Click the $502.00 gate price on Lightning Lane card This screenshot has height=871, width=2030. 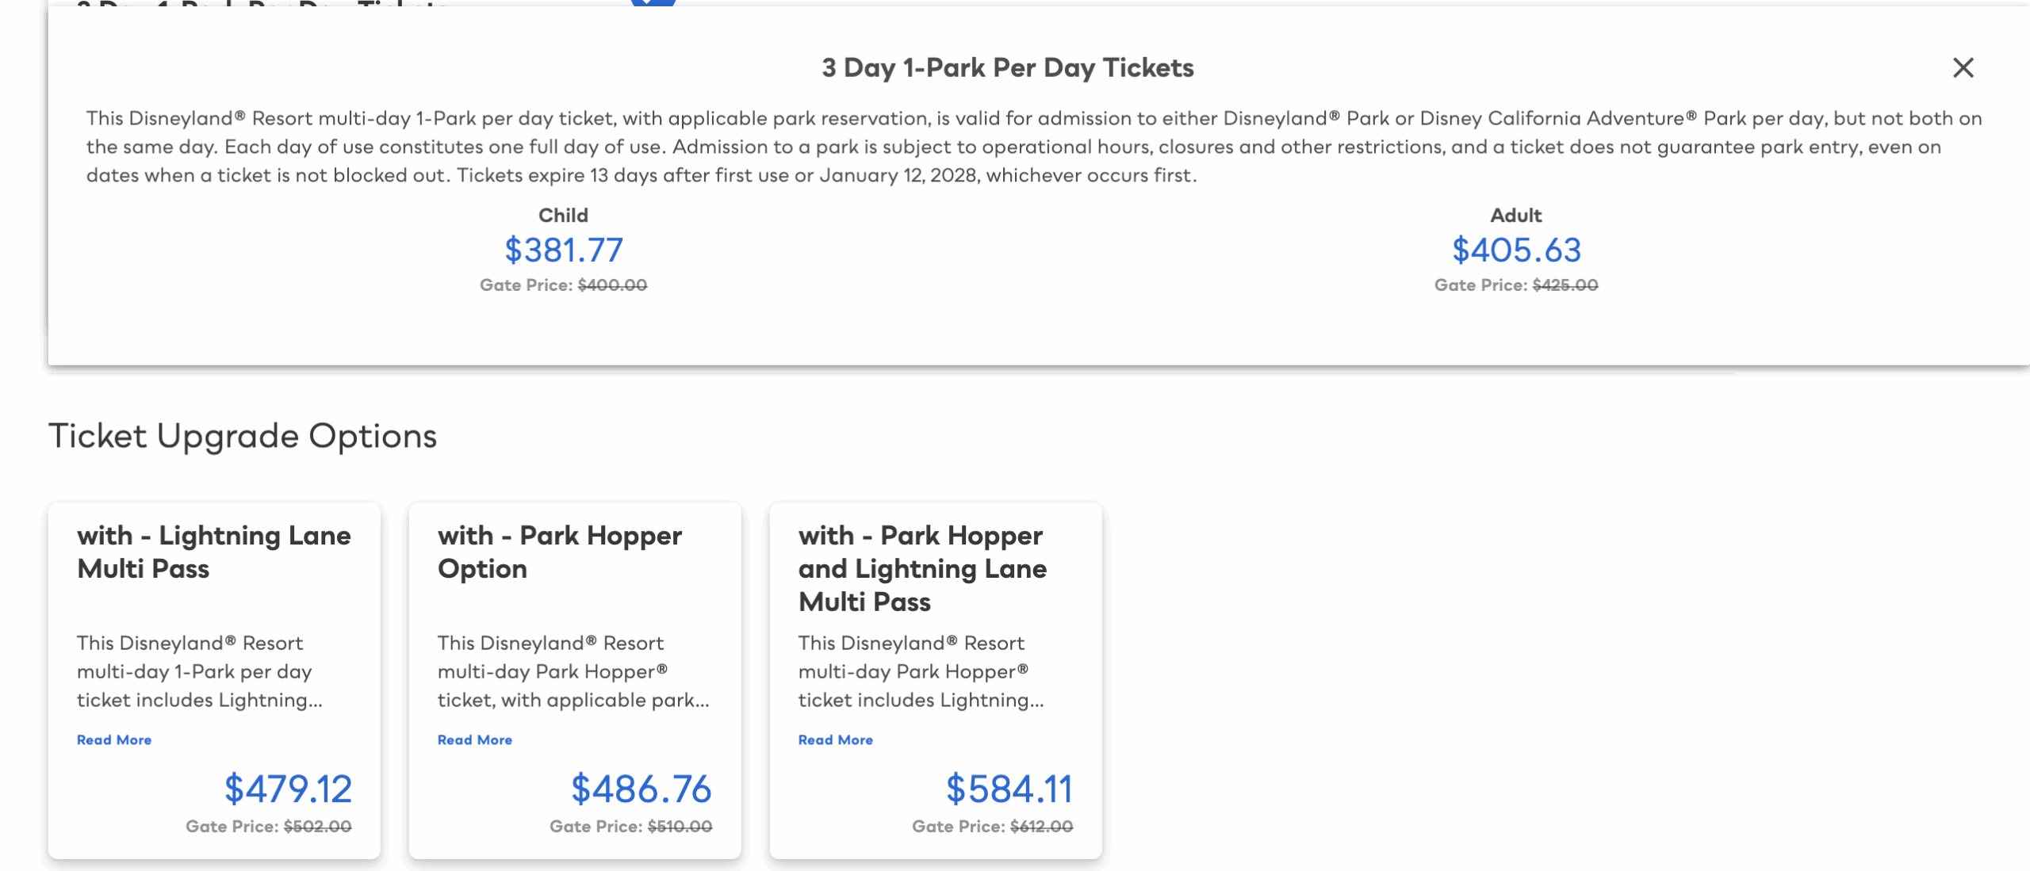tap(317, 827)
